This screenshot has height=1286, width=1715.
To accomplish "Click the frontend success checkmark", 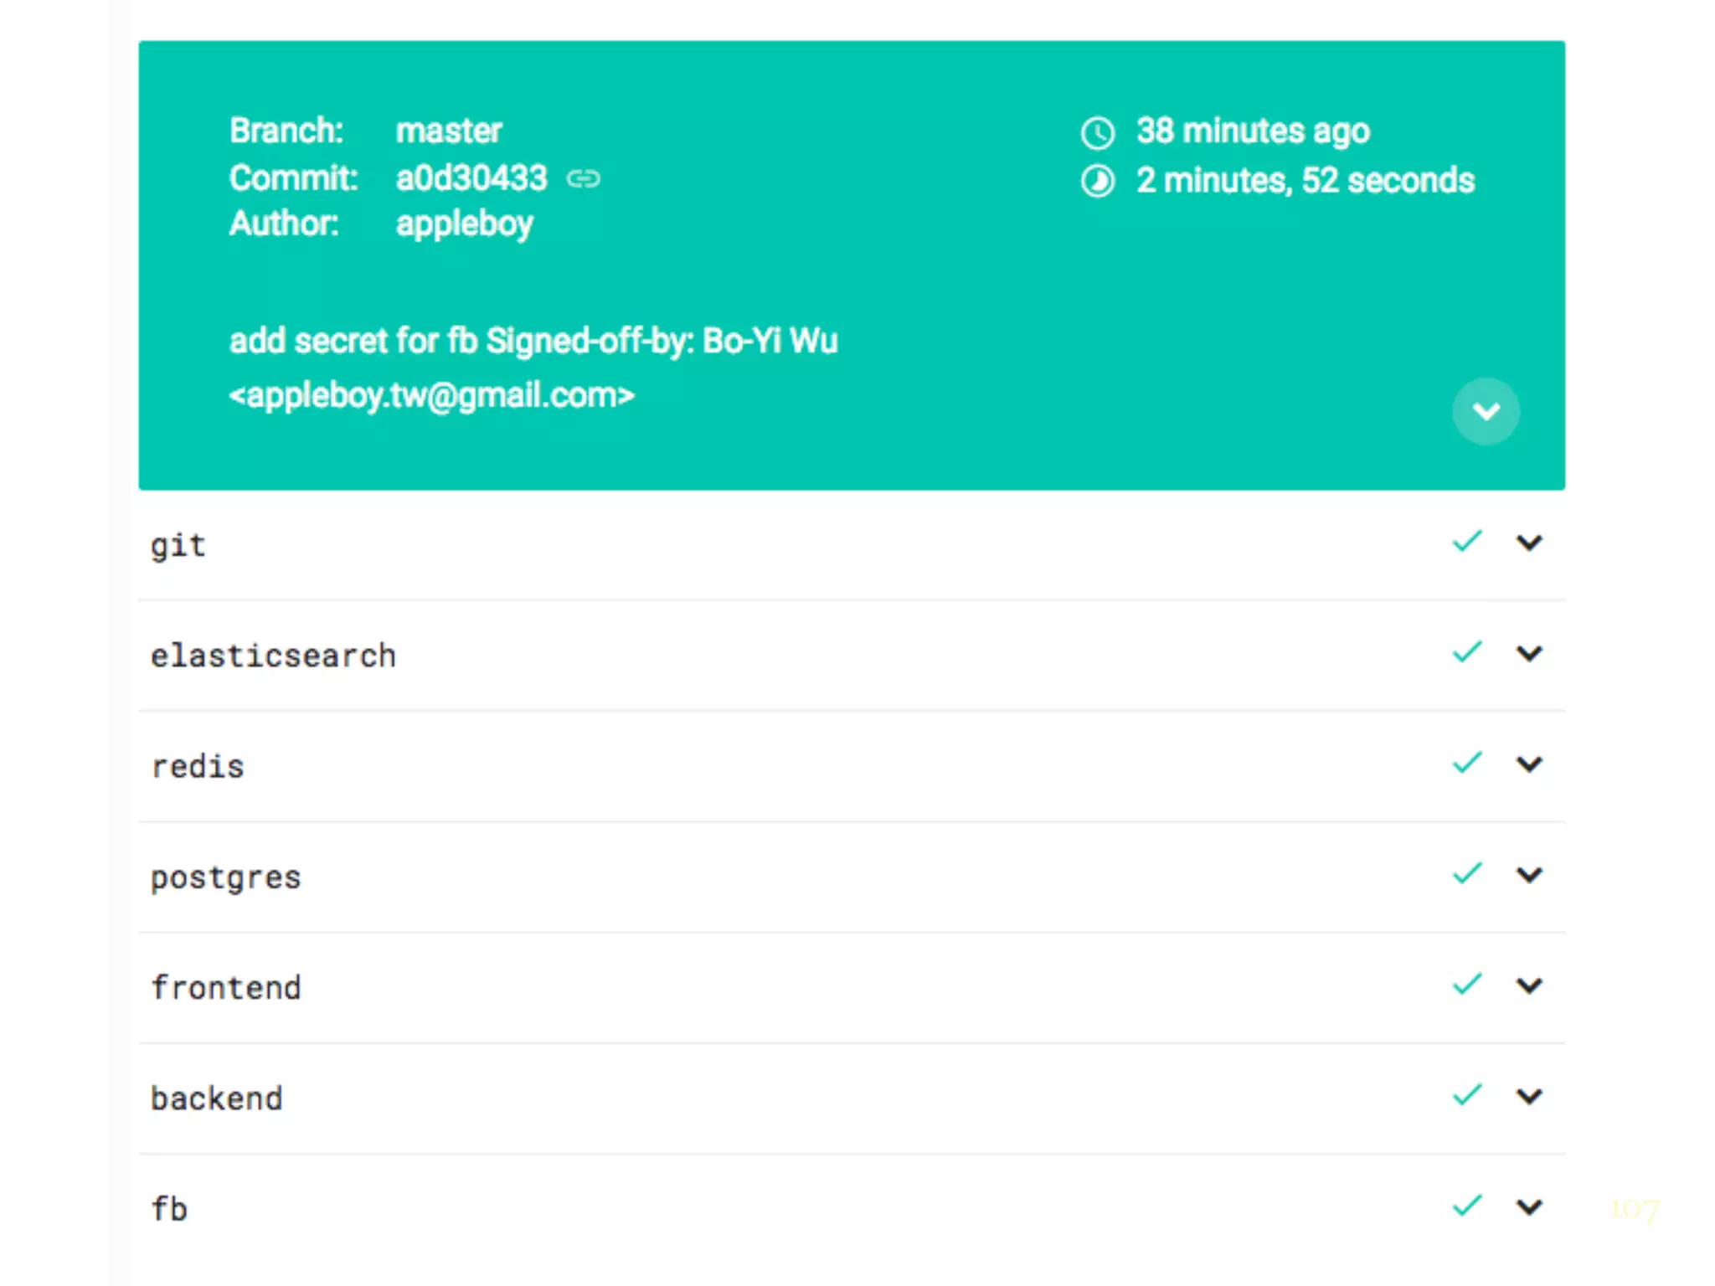I will click(1467, 985).
